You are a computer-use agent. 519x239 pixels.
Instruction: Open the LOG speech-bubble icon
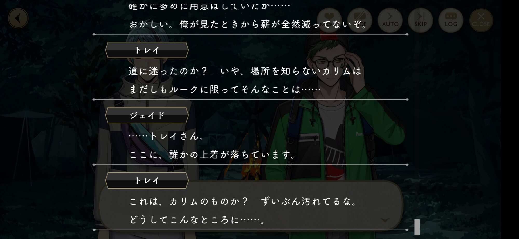tap(451, 20)
